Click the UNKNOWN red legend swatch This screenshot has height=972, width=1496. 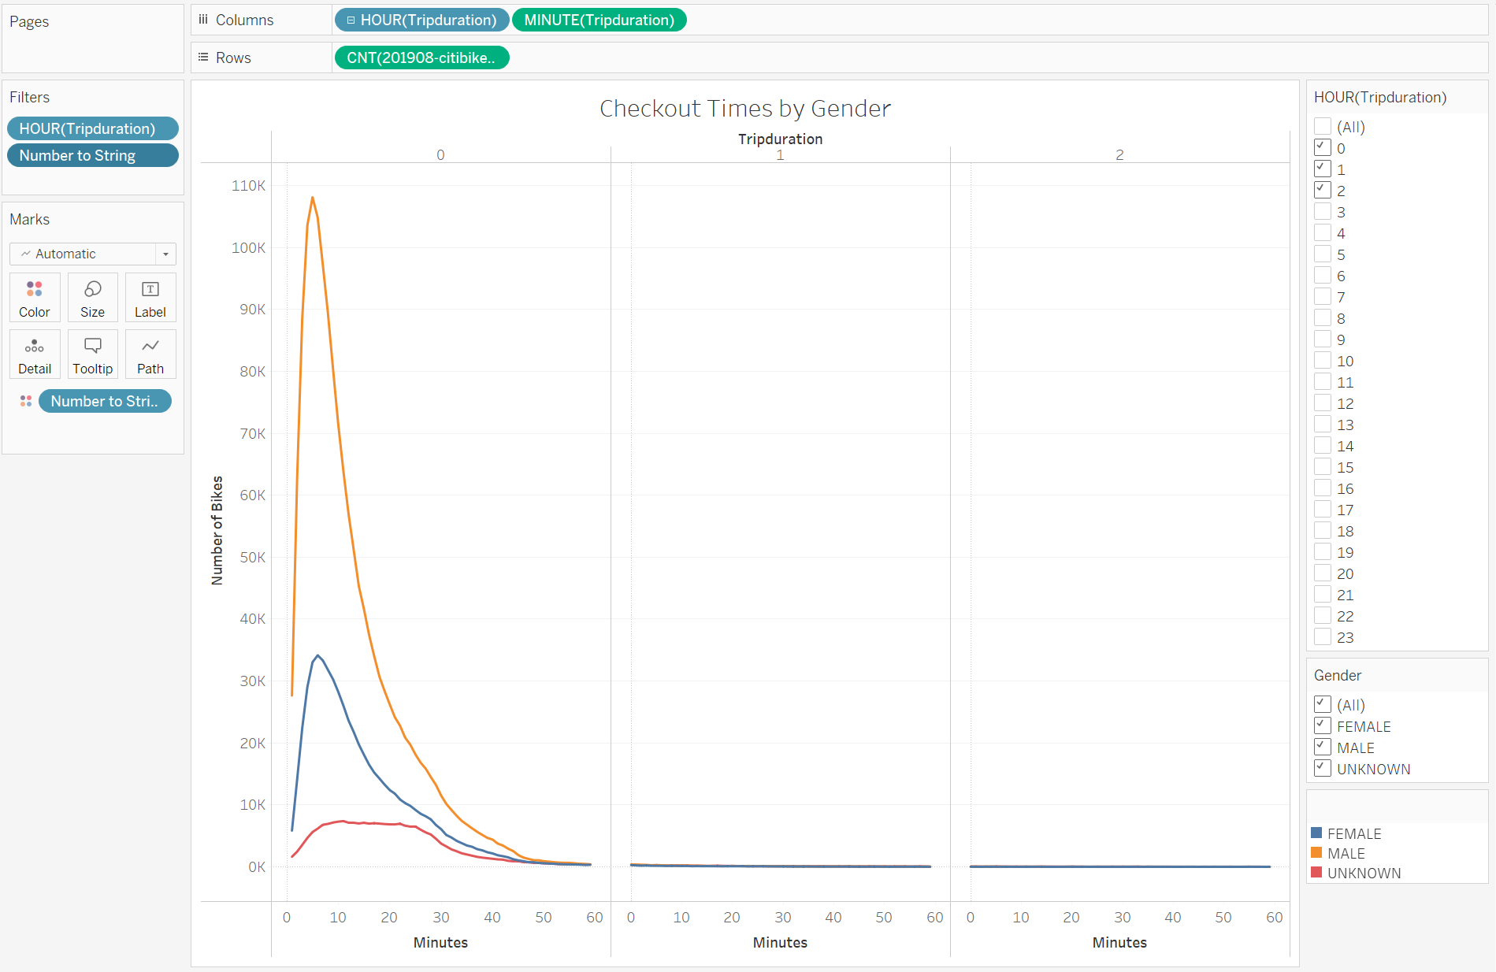(1316, 872)
